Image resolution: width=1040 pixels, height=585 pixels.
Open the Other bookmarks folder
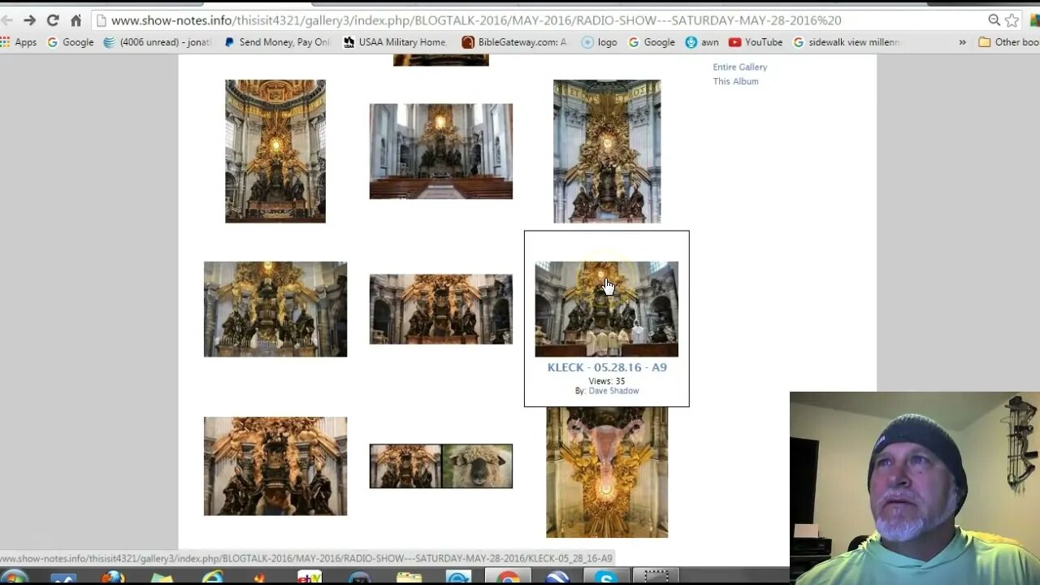(x=1008, y=42)
